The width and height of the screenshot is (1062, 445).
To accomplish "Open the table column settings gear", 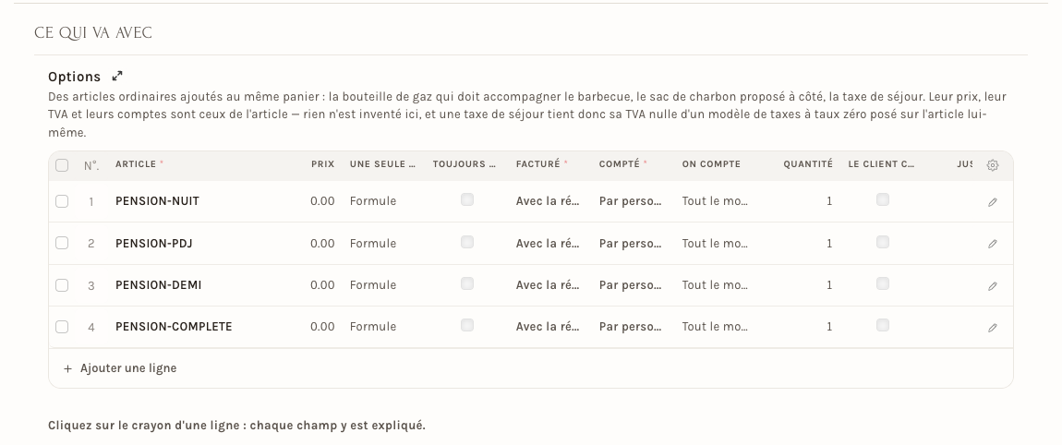I will coord(992,165).
